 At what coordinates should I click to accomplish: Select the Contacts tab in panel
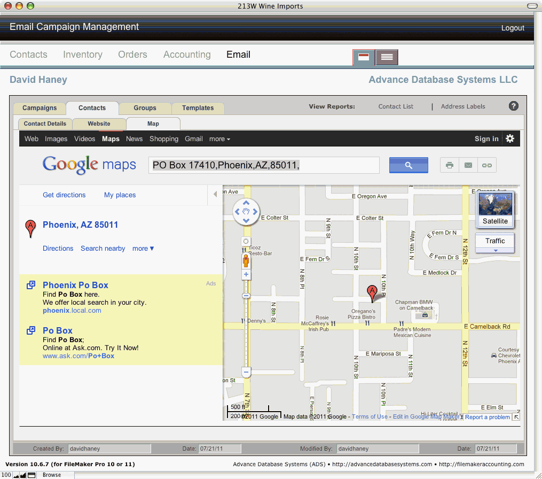[x=92, y=107]
